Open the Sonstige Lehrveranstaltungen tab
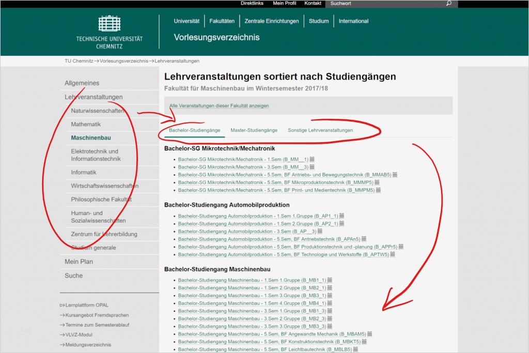Screen dimensions: 529x353 (x=321, y=130)
